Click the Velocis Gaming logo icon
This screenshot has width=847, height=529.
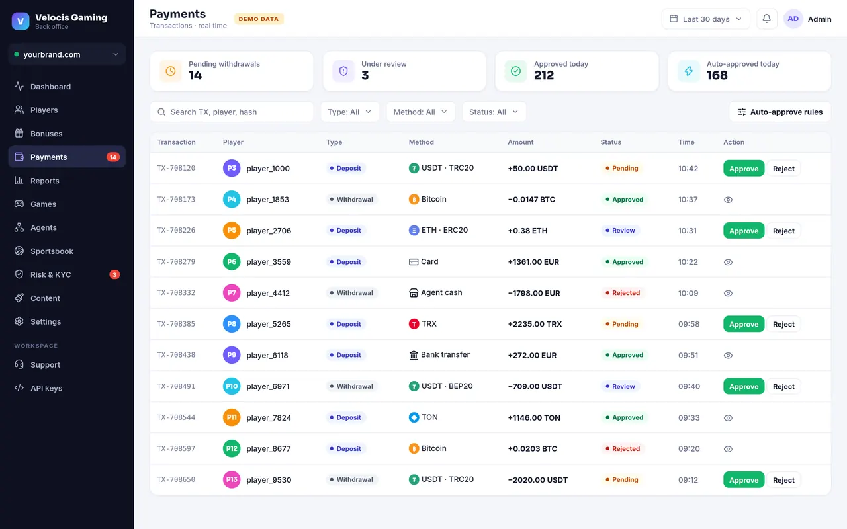coord(21,21)
